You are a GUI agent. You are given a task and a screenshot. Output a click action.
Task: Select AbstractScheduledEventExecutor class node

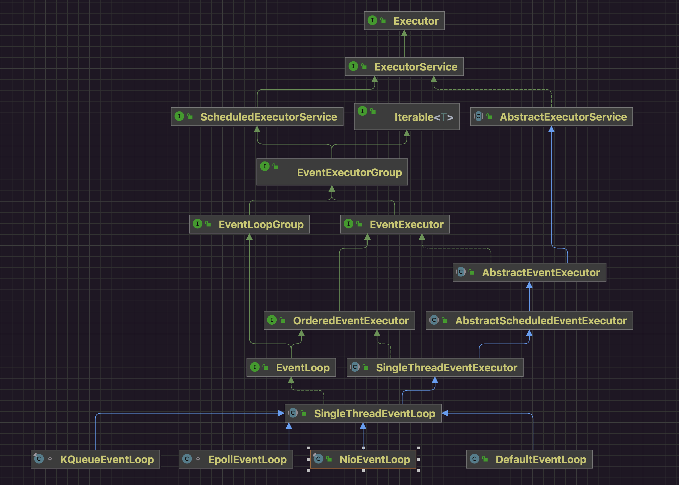[541, 320]
